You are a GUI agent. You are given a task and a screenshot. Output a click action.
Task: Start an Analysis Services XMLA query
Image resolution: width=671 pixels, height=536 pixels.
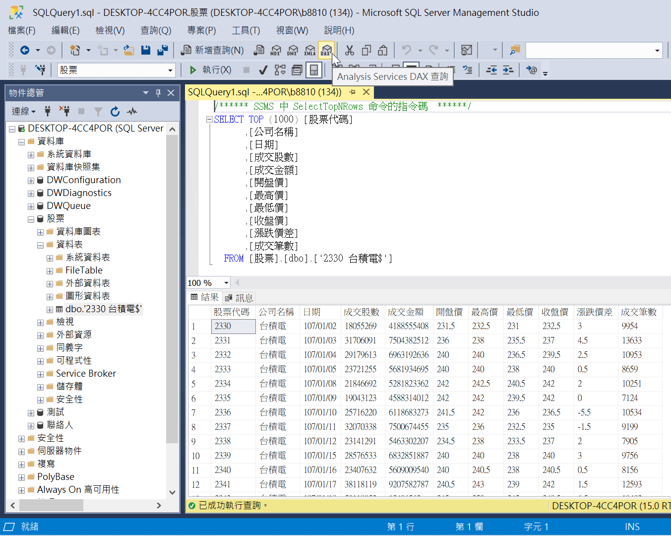[309, 50]
